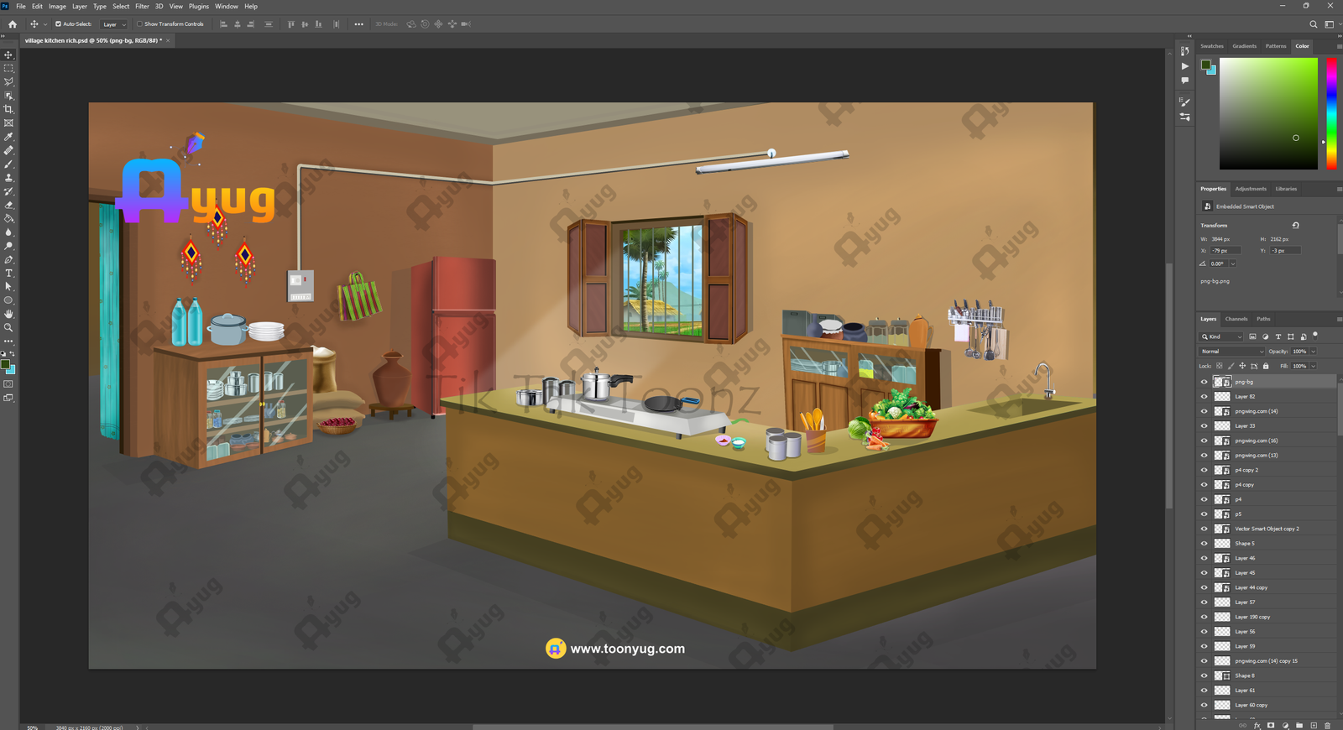This screenshot has width=1343, height=730.
Task: Add a layer style with fx icon
Action: 1257,726
